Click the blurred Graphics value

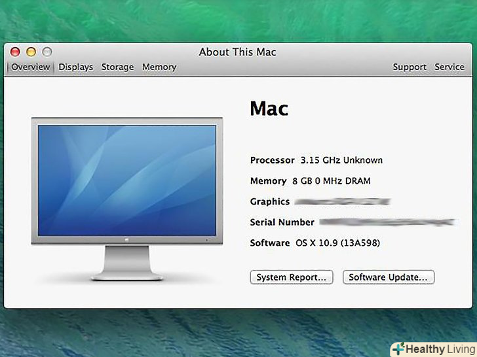pos(342,201)
